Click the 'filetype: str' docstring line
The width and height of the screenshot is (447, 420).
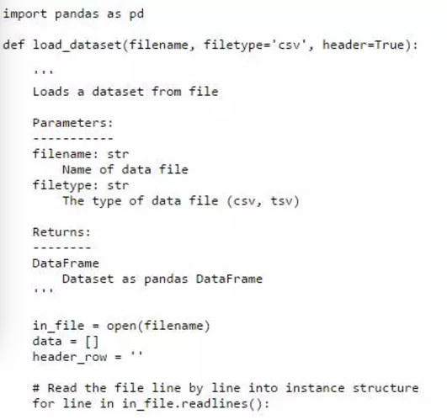click(x=81, y=185)
